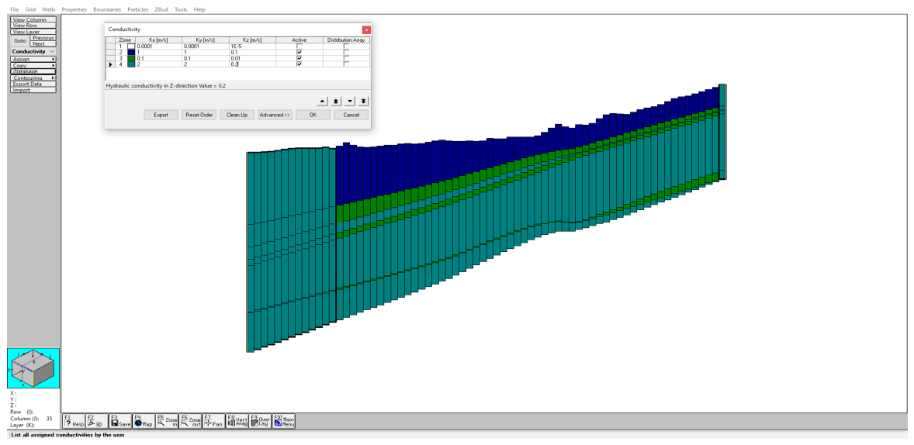The width and height of the screenshot is (914, 445).
Task: Open the F4 Map globe tool
Action: point(144,422)
